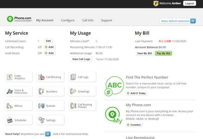
Task: Open the Schedules tile
Action: coord(19,120)
